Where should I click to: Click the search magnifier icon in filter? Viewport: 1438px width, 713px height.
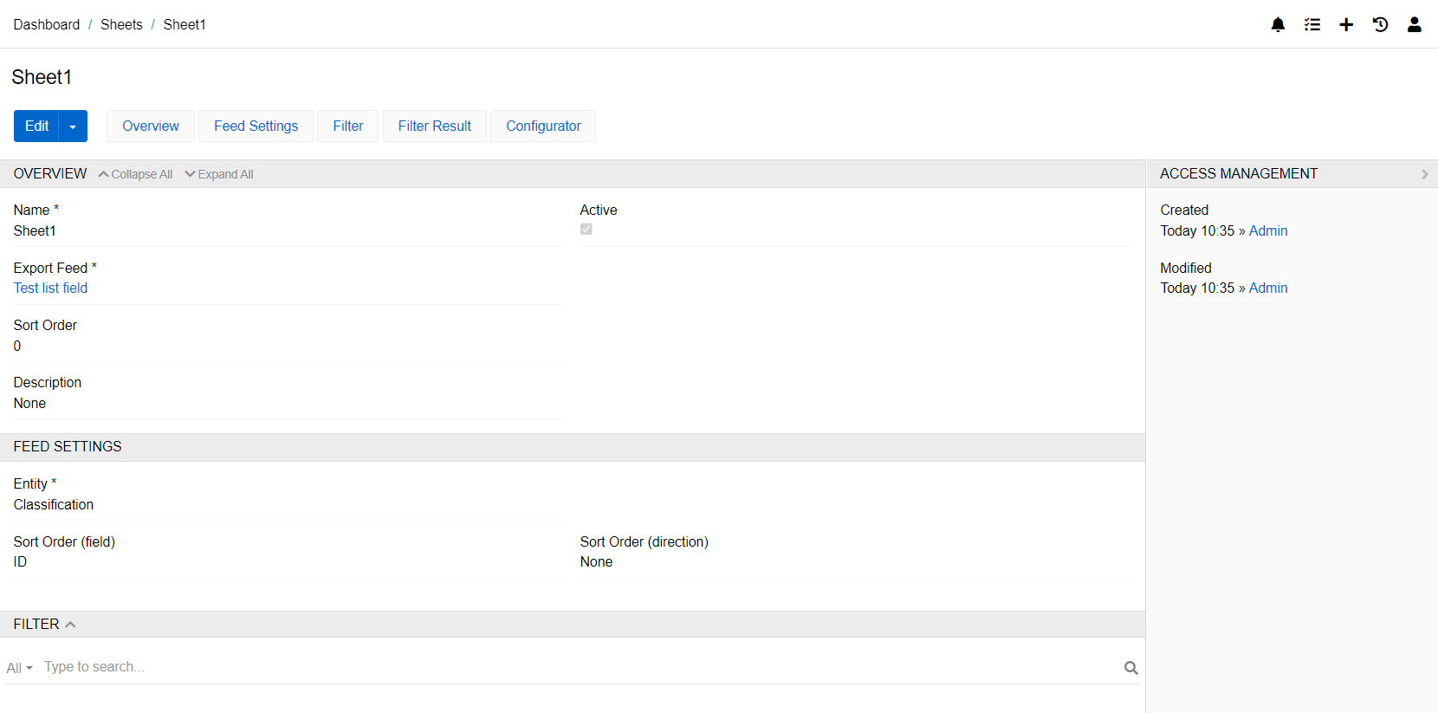[x=1131, y=667]
